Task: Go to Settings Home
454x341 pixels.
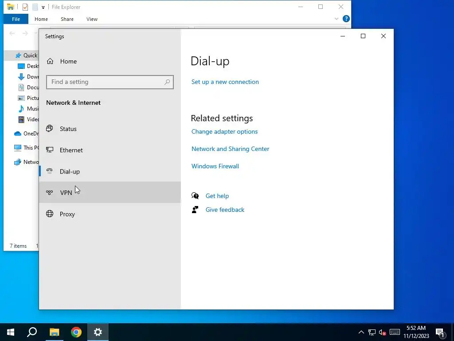Action: (110, 61)
